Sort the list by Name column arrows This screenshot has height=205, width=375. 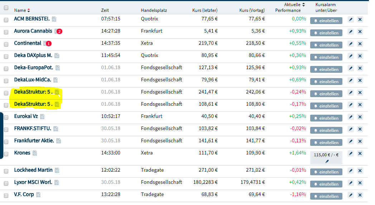coord(29,10)
